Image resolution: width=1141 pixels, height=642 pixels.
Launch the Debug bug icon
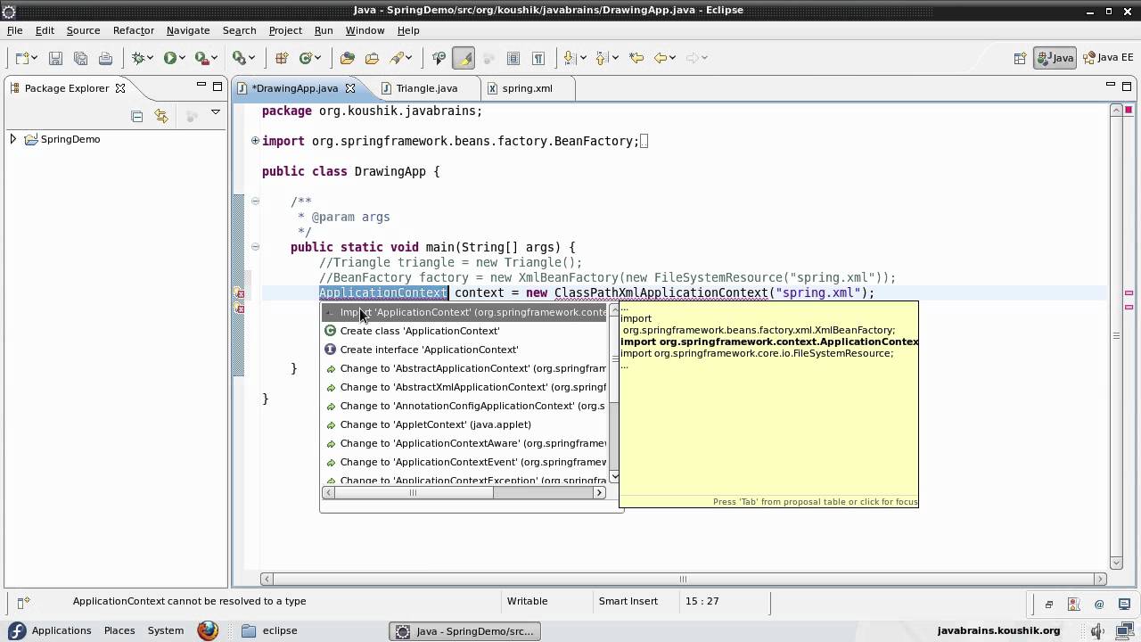(139, 58)
